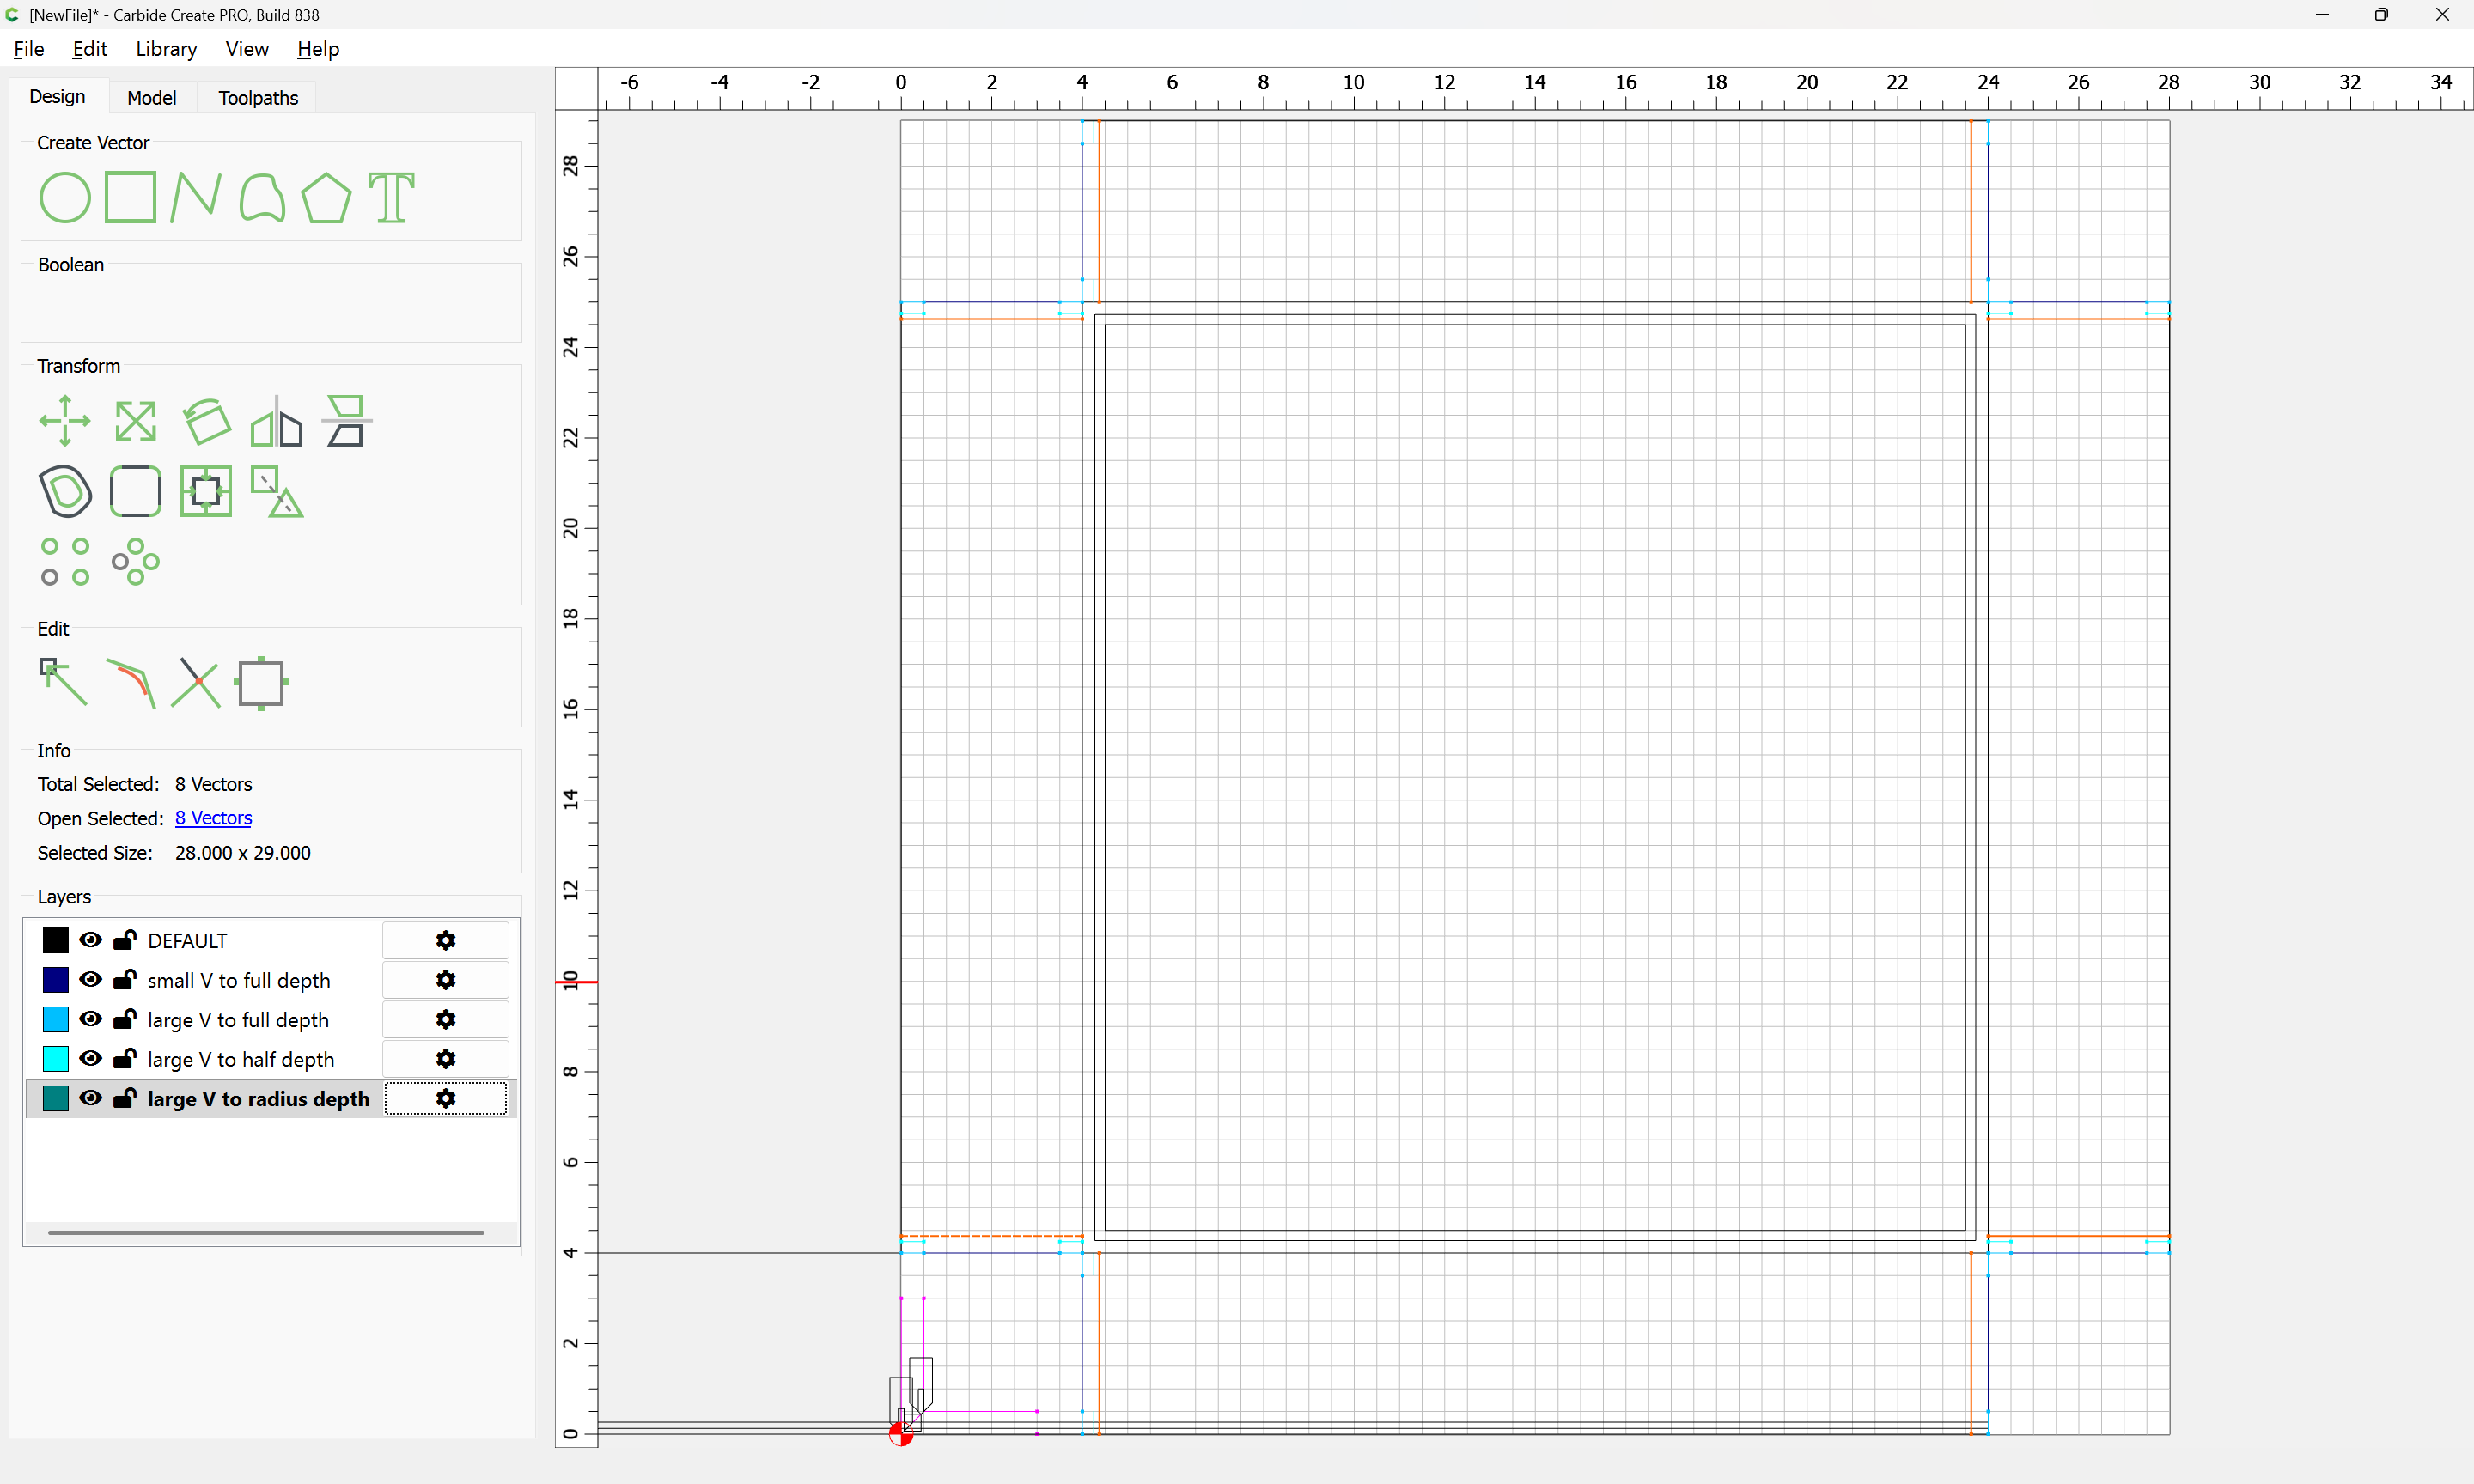2474x1484 pixels.
Task: Open the Offset Vectors tool
Action: tap(65, 491)
